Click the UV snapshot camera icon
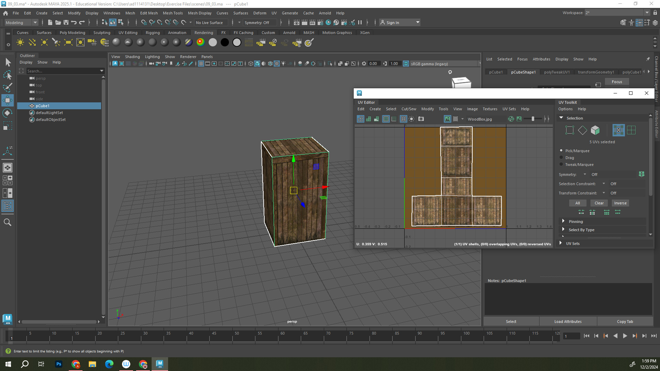This screenshot has height=371, width=660. [421, 119]
